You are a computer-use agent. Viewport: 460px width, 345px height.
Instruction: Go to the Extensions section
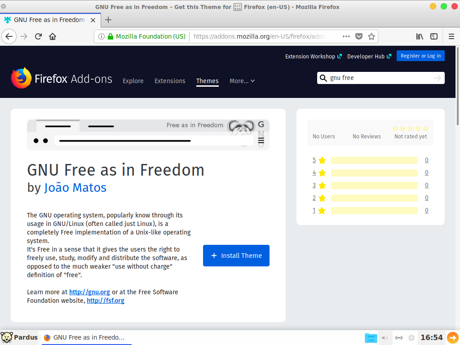tap(170, 81)
